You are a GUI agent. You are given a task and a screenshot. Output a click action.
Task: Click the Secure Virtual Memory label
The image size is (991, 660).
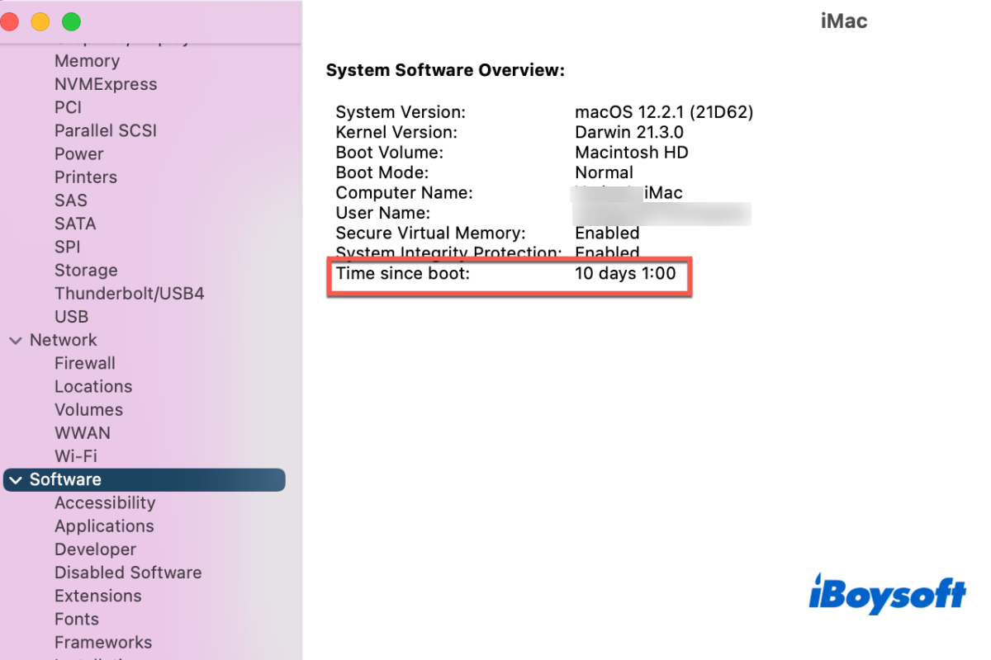coord(430,233)
